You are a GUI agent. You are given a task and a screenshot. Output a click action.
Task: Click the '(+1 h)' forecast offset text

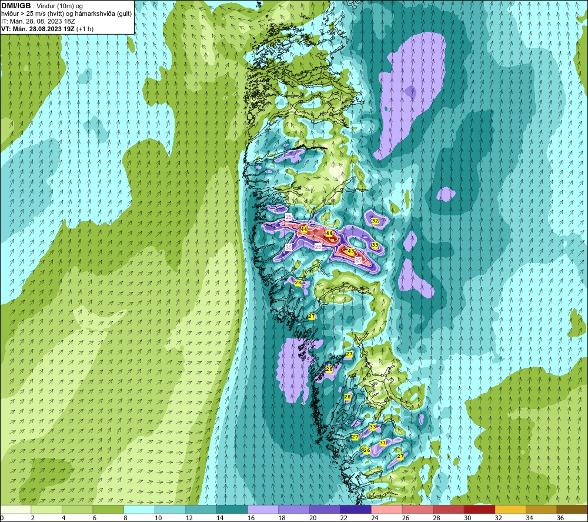point(85,29)
